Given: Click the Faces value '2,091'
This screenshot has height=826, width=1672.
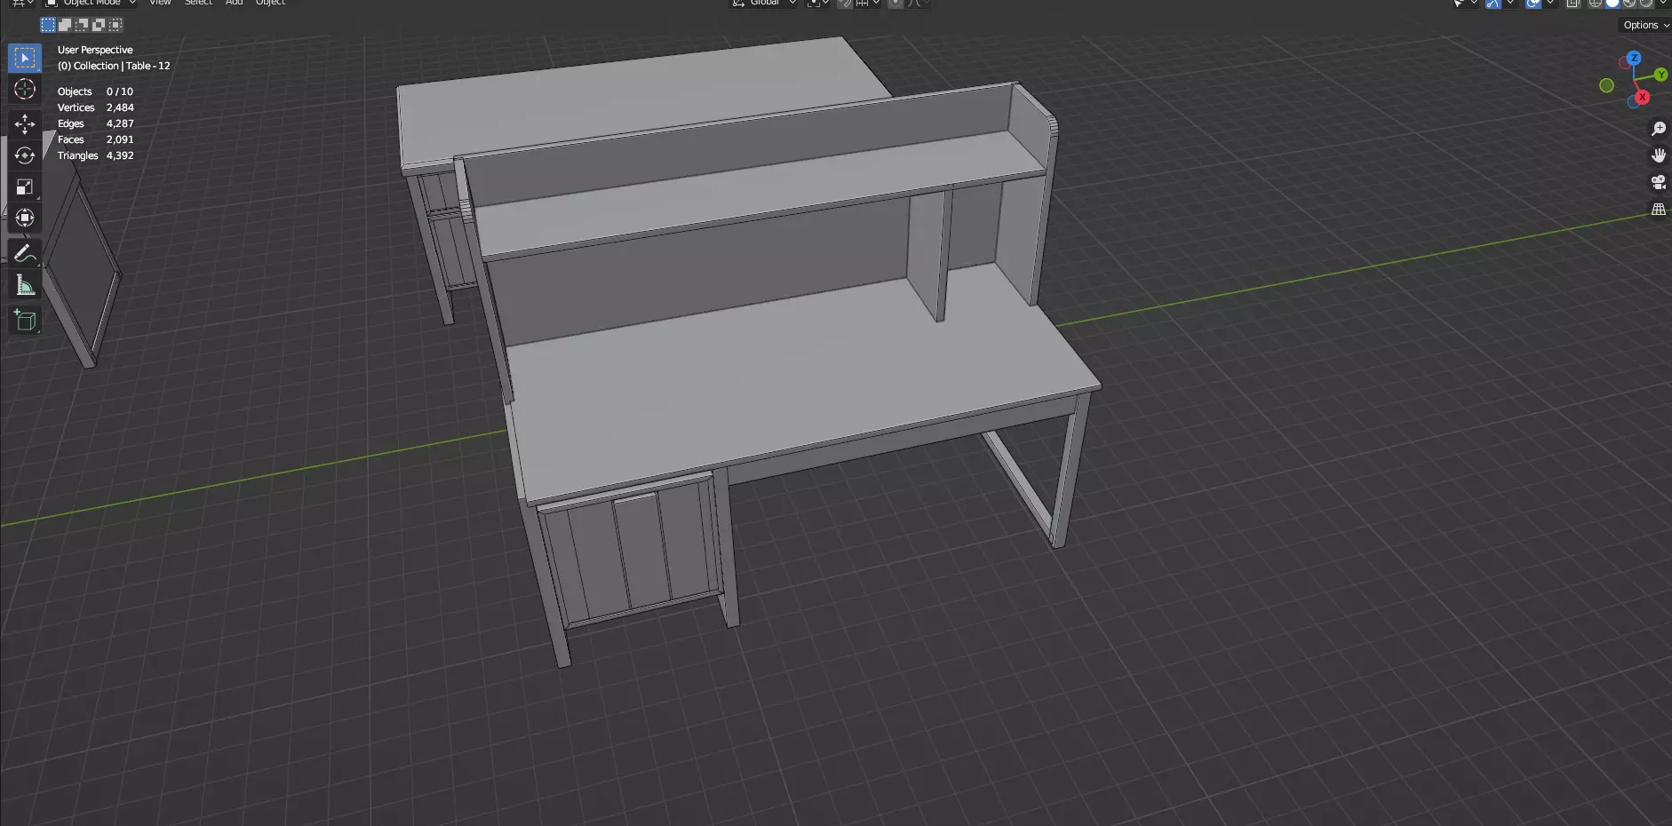Looking at the screenshot, I should pos(120,139).
